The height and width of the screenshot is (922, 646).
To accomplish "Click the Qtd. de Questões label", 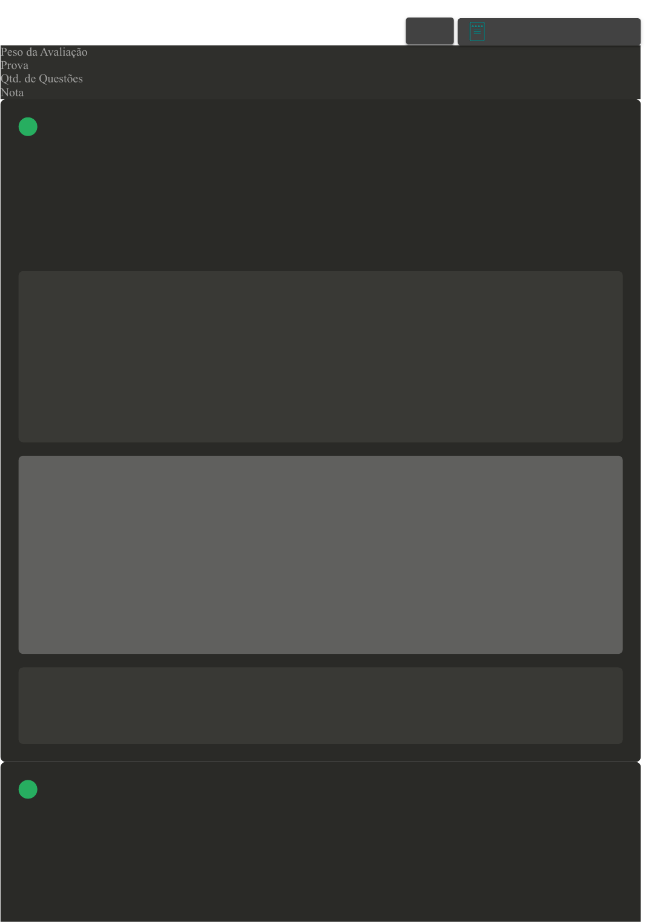I will pos(42,79).
